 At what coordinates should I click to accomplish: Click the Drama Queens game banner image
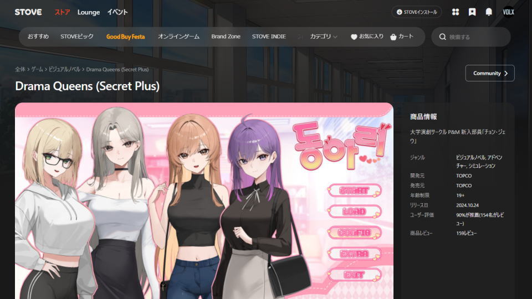204,200
